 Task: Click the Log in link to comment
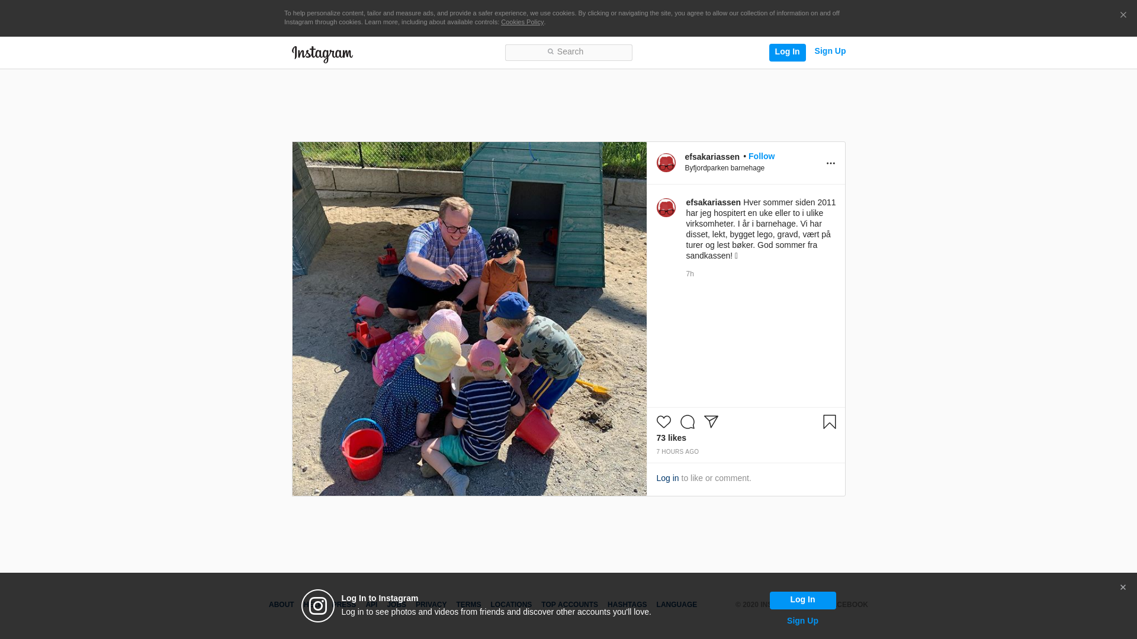pyautogui.click(x=667, y=478)
